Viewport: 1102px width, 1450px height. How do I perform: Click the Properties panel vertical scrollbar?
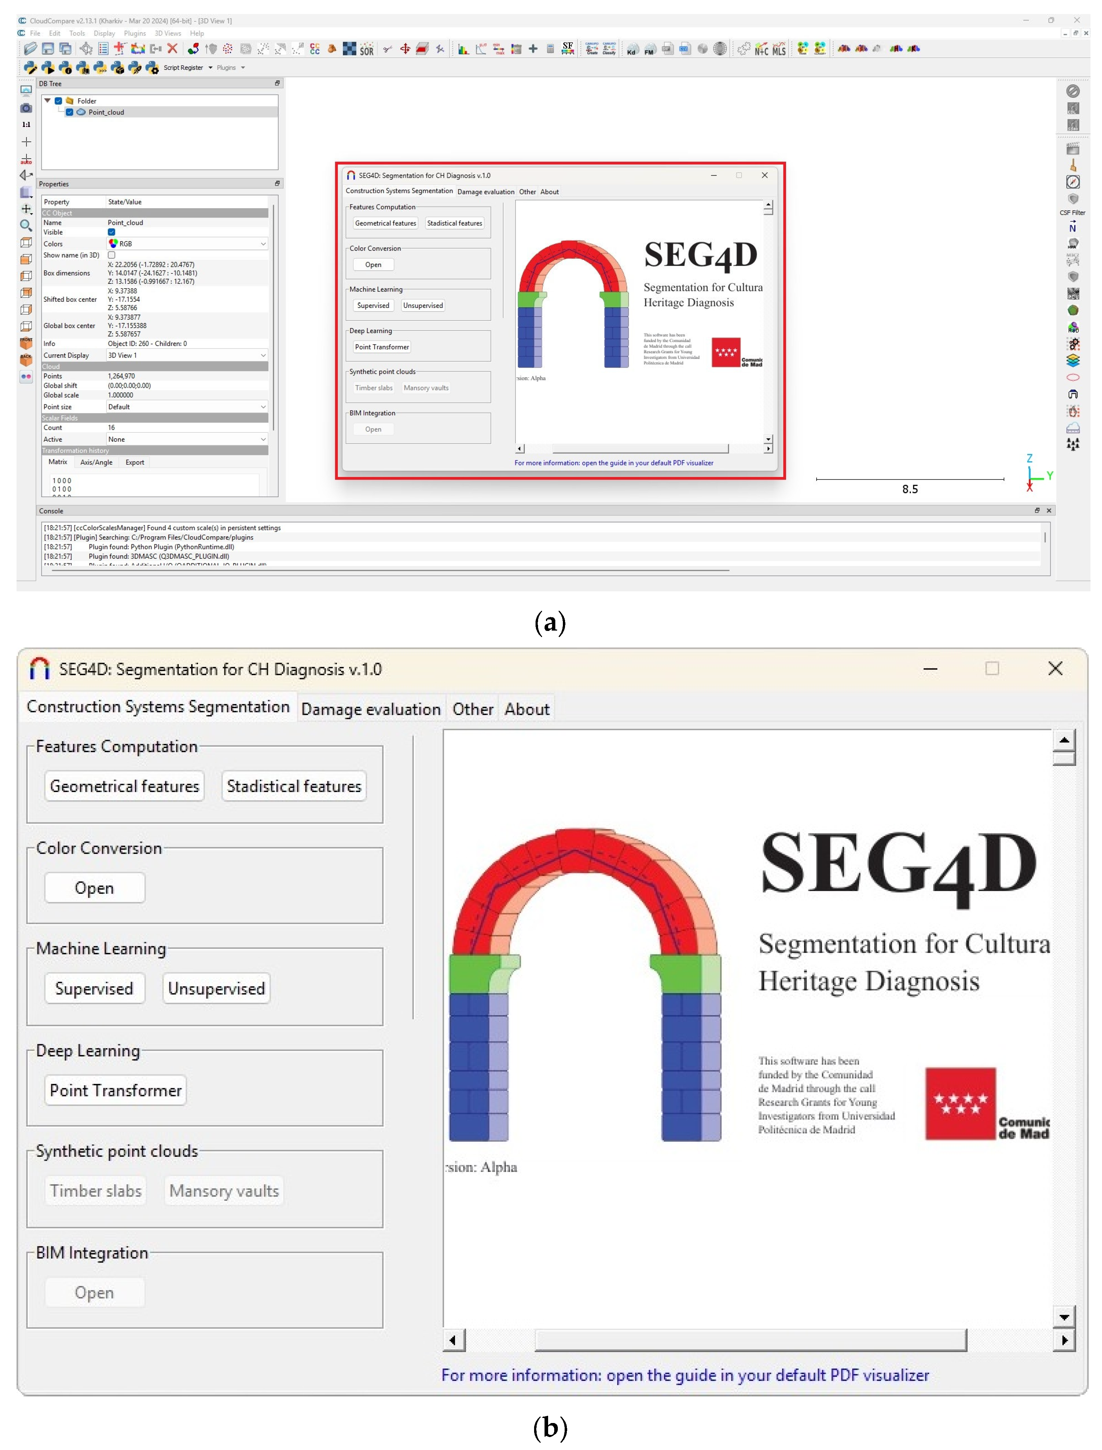[x=274, y=315]
